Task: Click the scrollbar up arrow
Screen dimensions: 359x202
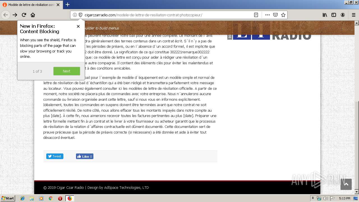Action: [357, 23]
